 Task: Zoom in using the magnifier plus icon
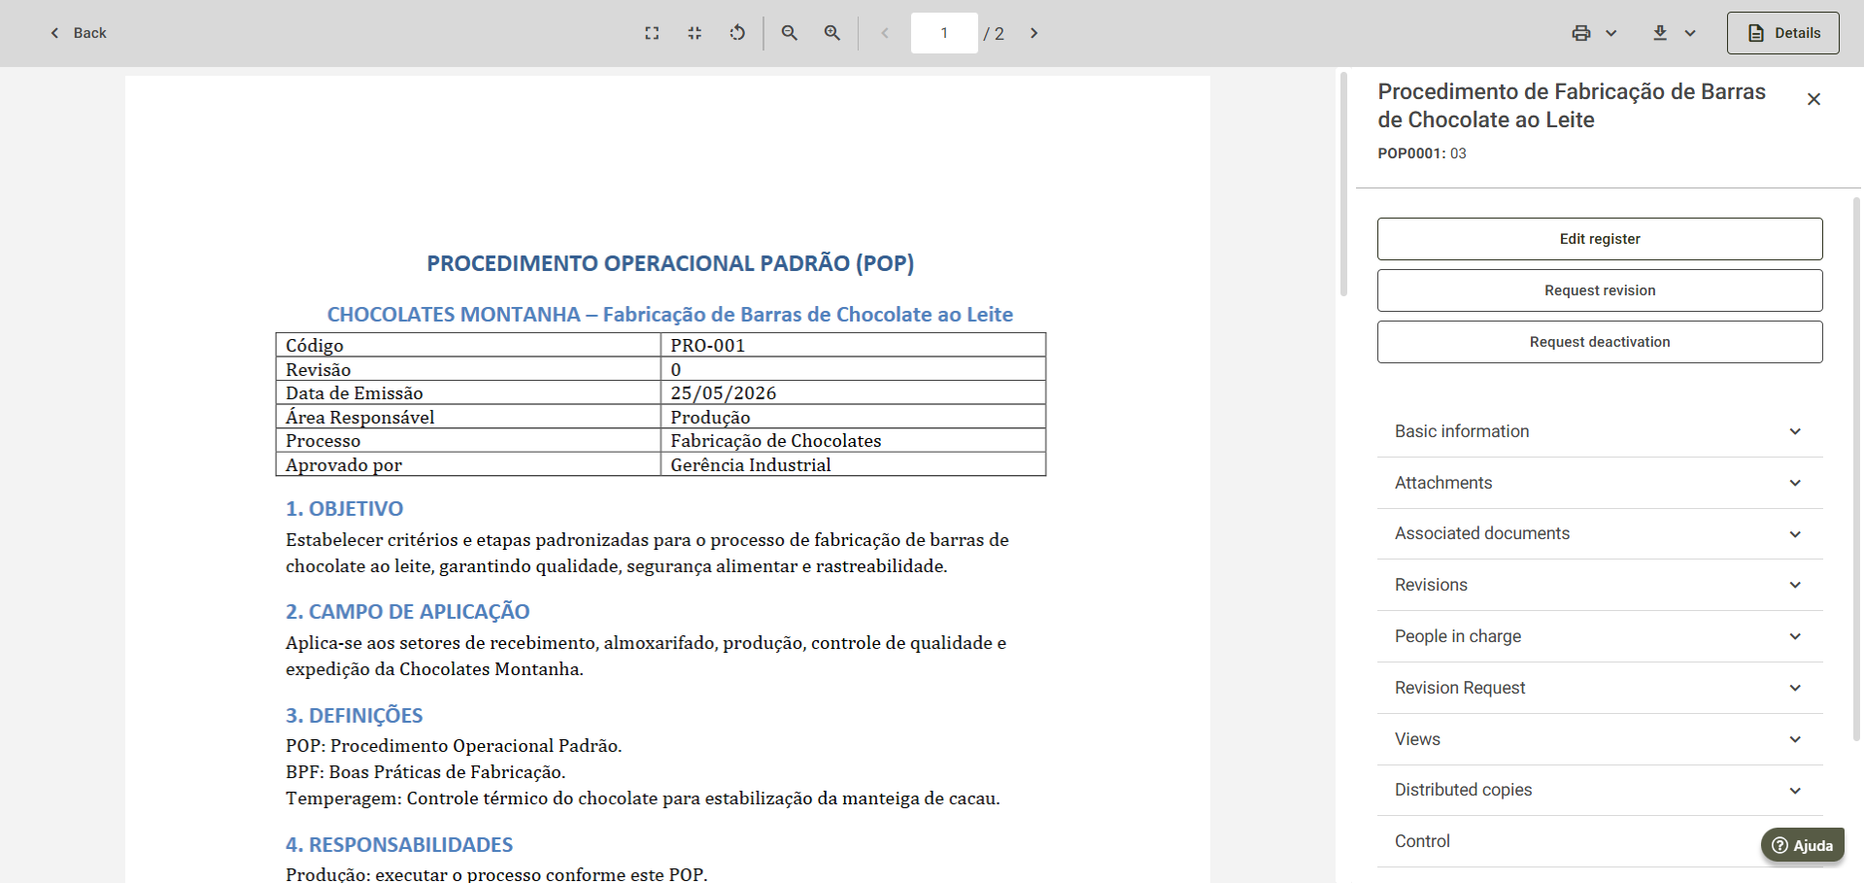click(x=832, y=33)
